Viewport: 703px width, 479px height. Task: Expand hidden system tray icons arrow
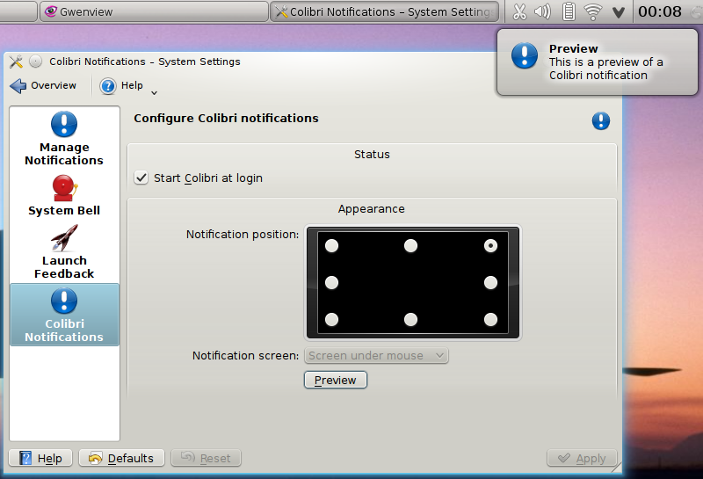coord(619,12)
